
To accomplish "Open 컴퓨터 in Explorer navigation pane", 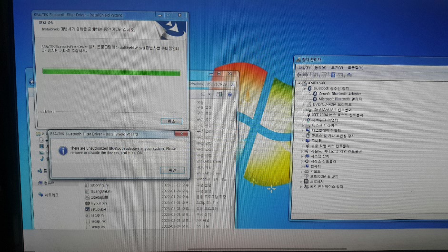I will (49, 183).
